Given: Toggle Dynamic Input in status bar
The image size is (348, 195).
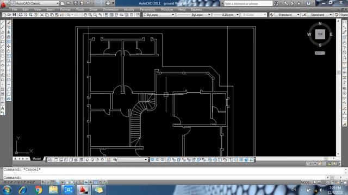Looking at the screenshot, I should [86, 183].
